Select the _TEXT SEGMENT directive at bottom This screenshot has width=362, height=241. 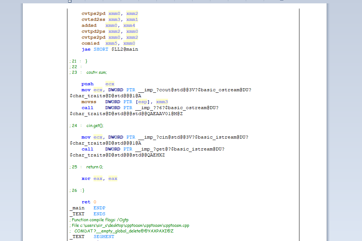pos(91,237)
